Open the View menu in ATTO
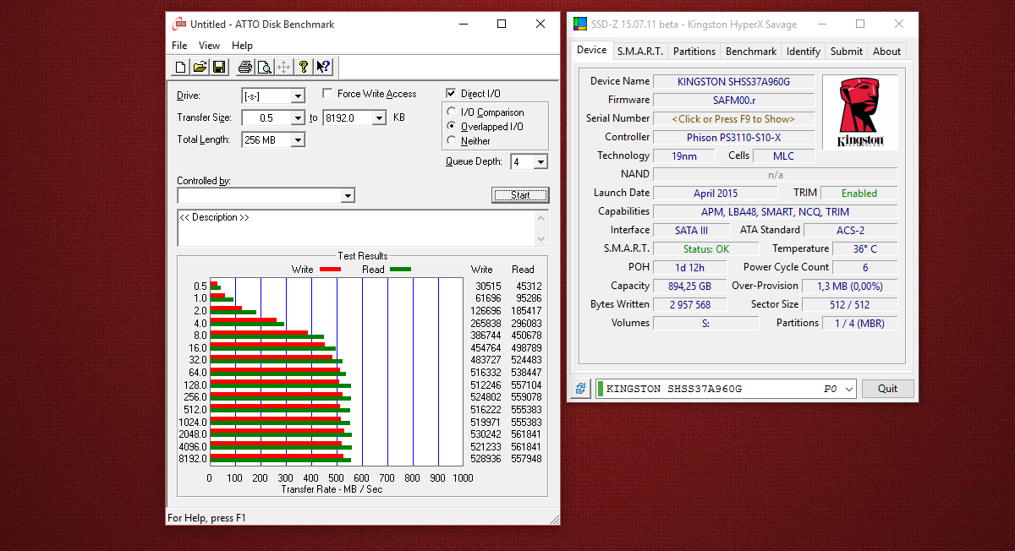 click(209, 46)
